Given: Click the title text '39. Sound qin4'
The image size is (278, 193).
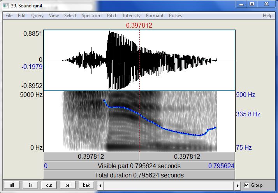Looking at the screenshot, I should pos(26,6).
